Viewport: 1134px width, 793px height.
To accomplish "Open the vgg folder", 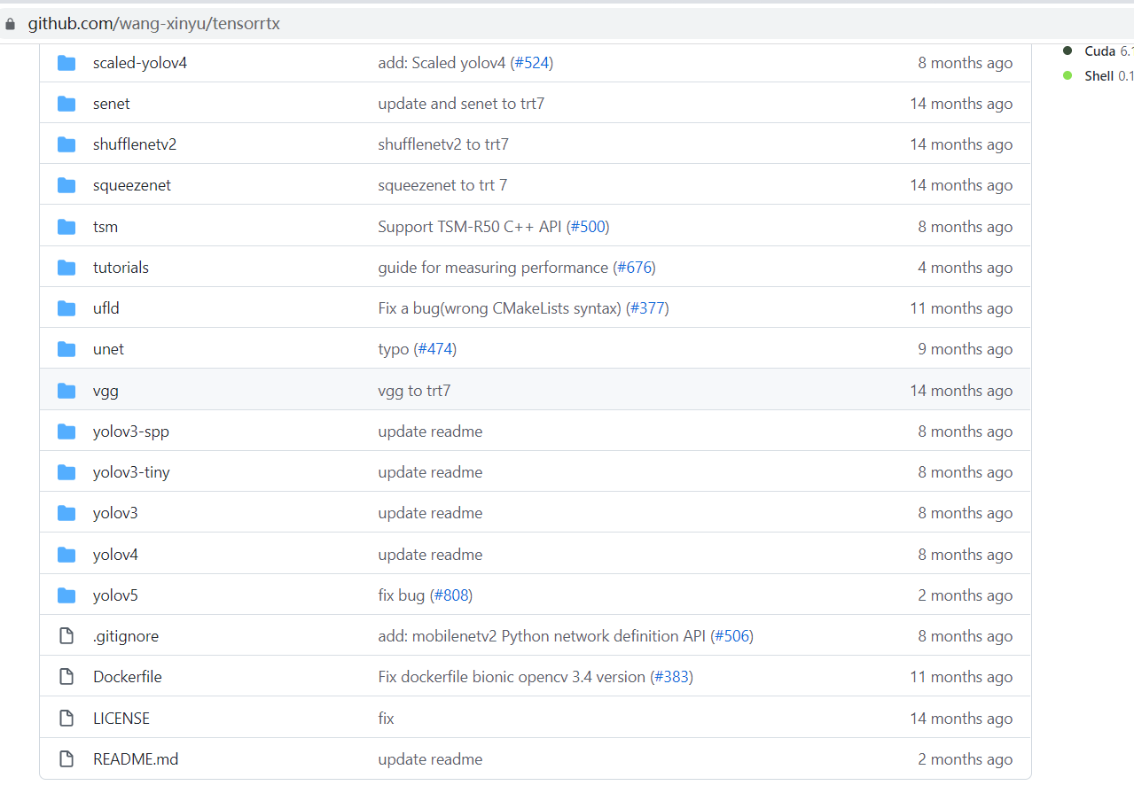I will click(x=106, y=391).
